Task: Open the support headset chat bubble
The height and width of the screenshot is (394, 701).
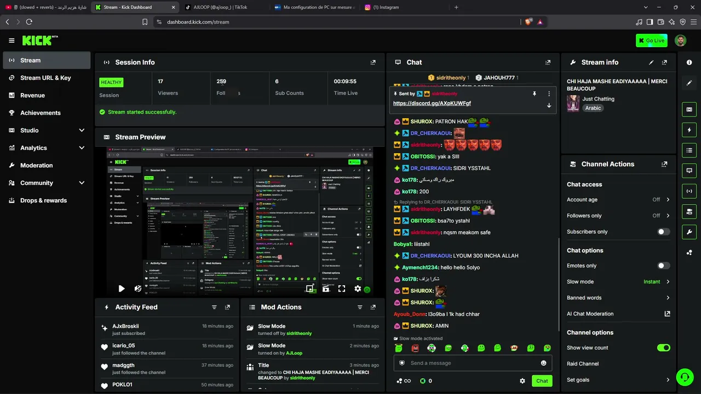Action: pyautogui.click(x=685, y=377)
